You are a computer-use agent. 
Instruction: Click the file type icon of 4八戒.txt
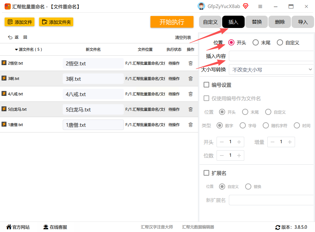tap(4, 93)
